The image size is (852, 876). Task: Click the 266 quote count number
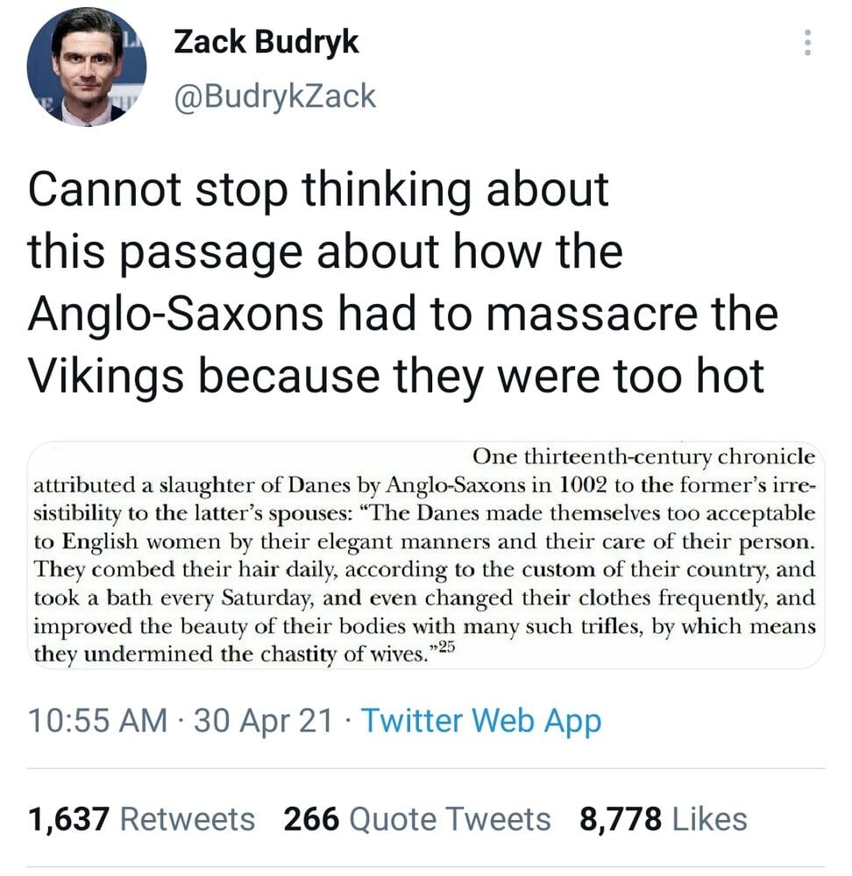tap(311, 819)
